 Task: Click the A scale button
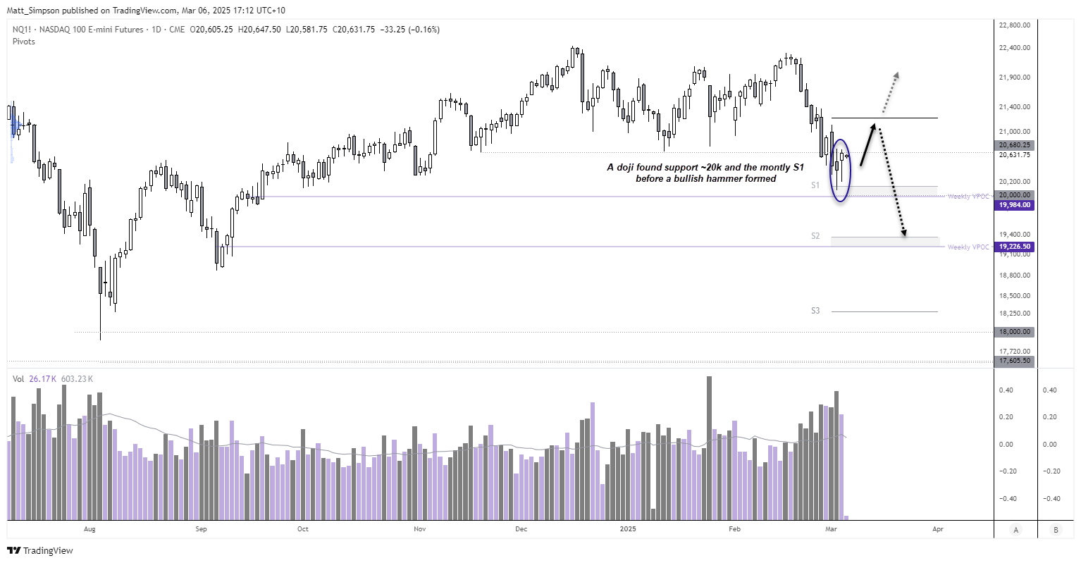click(x=1015, y=530)
